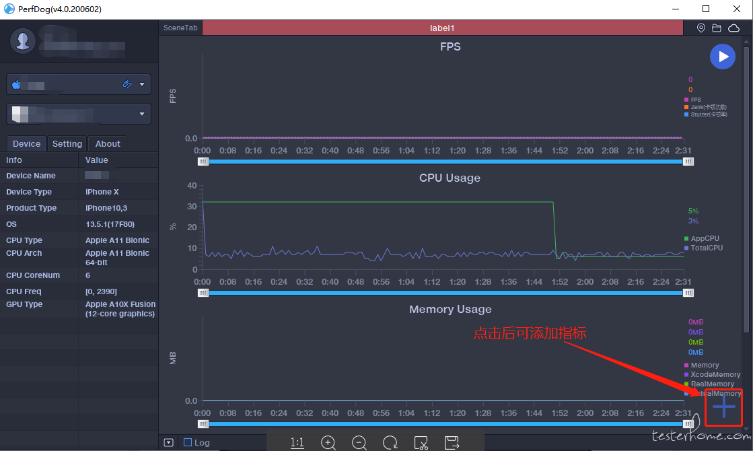753x451 pixels.
Task: Click the CPU Usage chart title
Action: [x=450, y=178]
